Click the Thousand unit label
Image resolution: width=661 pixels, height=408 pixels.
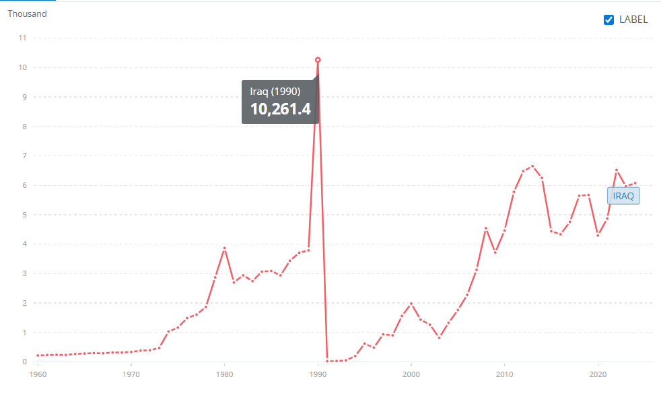(27, 13)
